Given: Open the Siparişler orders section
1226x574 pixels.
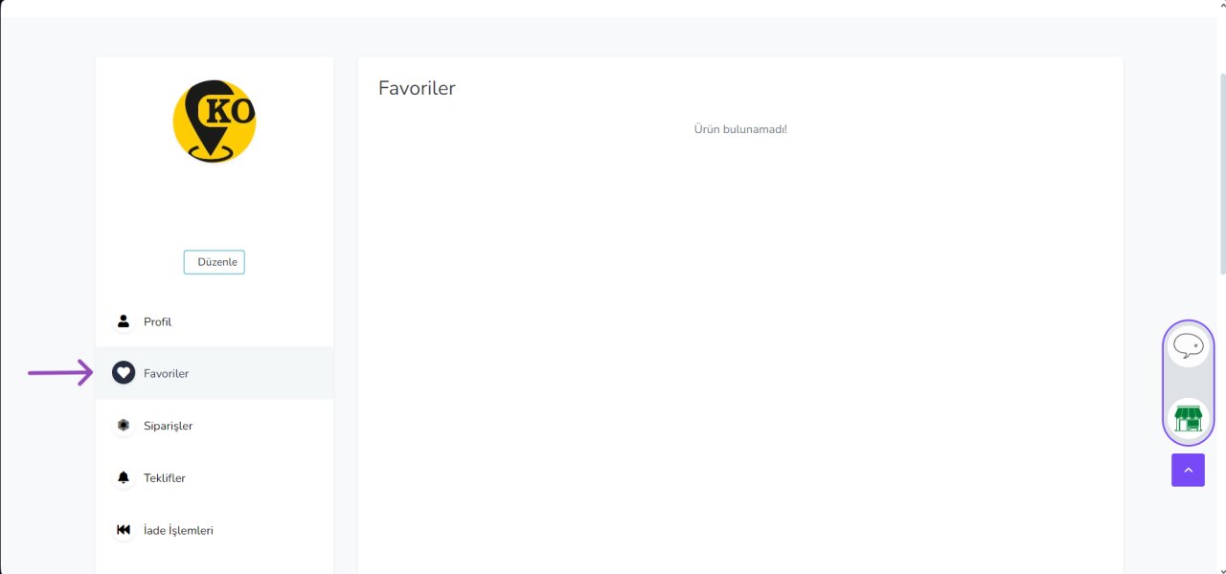Looking at the screenshot, I should click(215, 426).
